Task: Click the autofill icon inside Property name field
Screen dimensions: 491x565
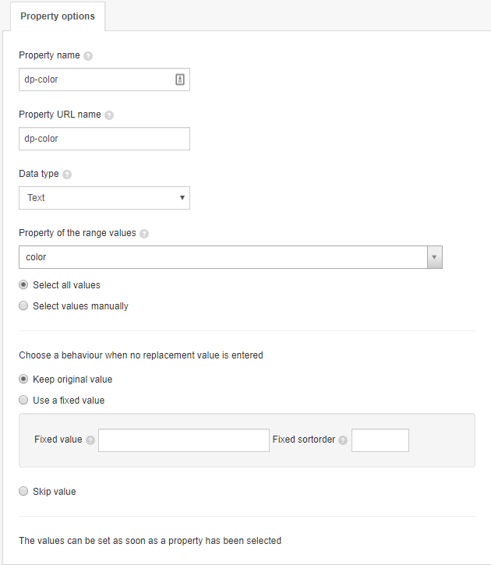Action: tap(180, 79)
